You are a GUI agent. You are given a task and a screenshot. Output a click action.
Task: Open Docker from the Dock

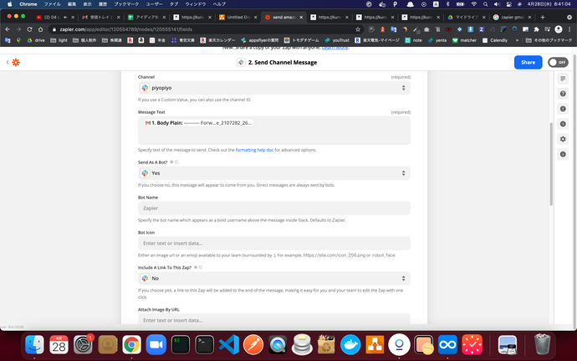(350, 345)
